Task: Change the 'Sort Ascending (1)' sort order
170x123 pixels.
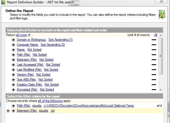Action: [61, 40]
